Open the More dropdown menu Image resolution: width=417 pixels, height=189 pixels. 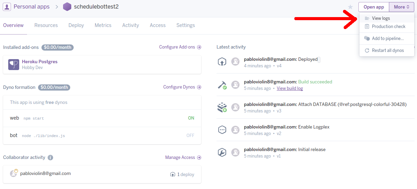point(402,7)
